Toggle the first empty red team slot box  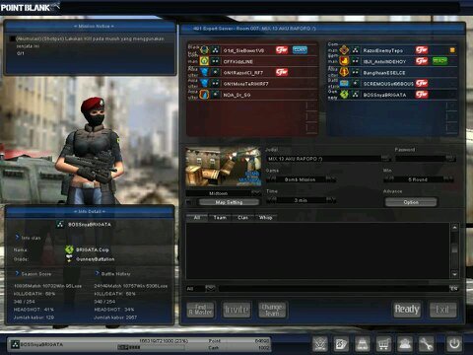tap(309, 106)
